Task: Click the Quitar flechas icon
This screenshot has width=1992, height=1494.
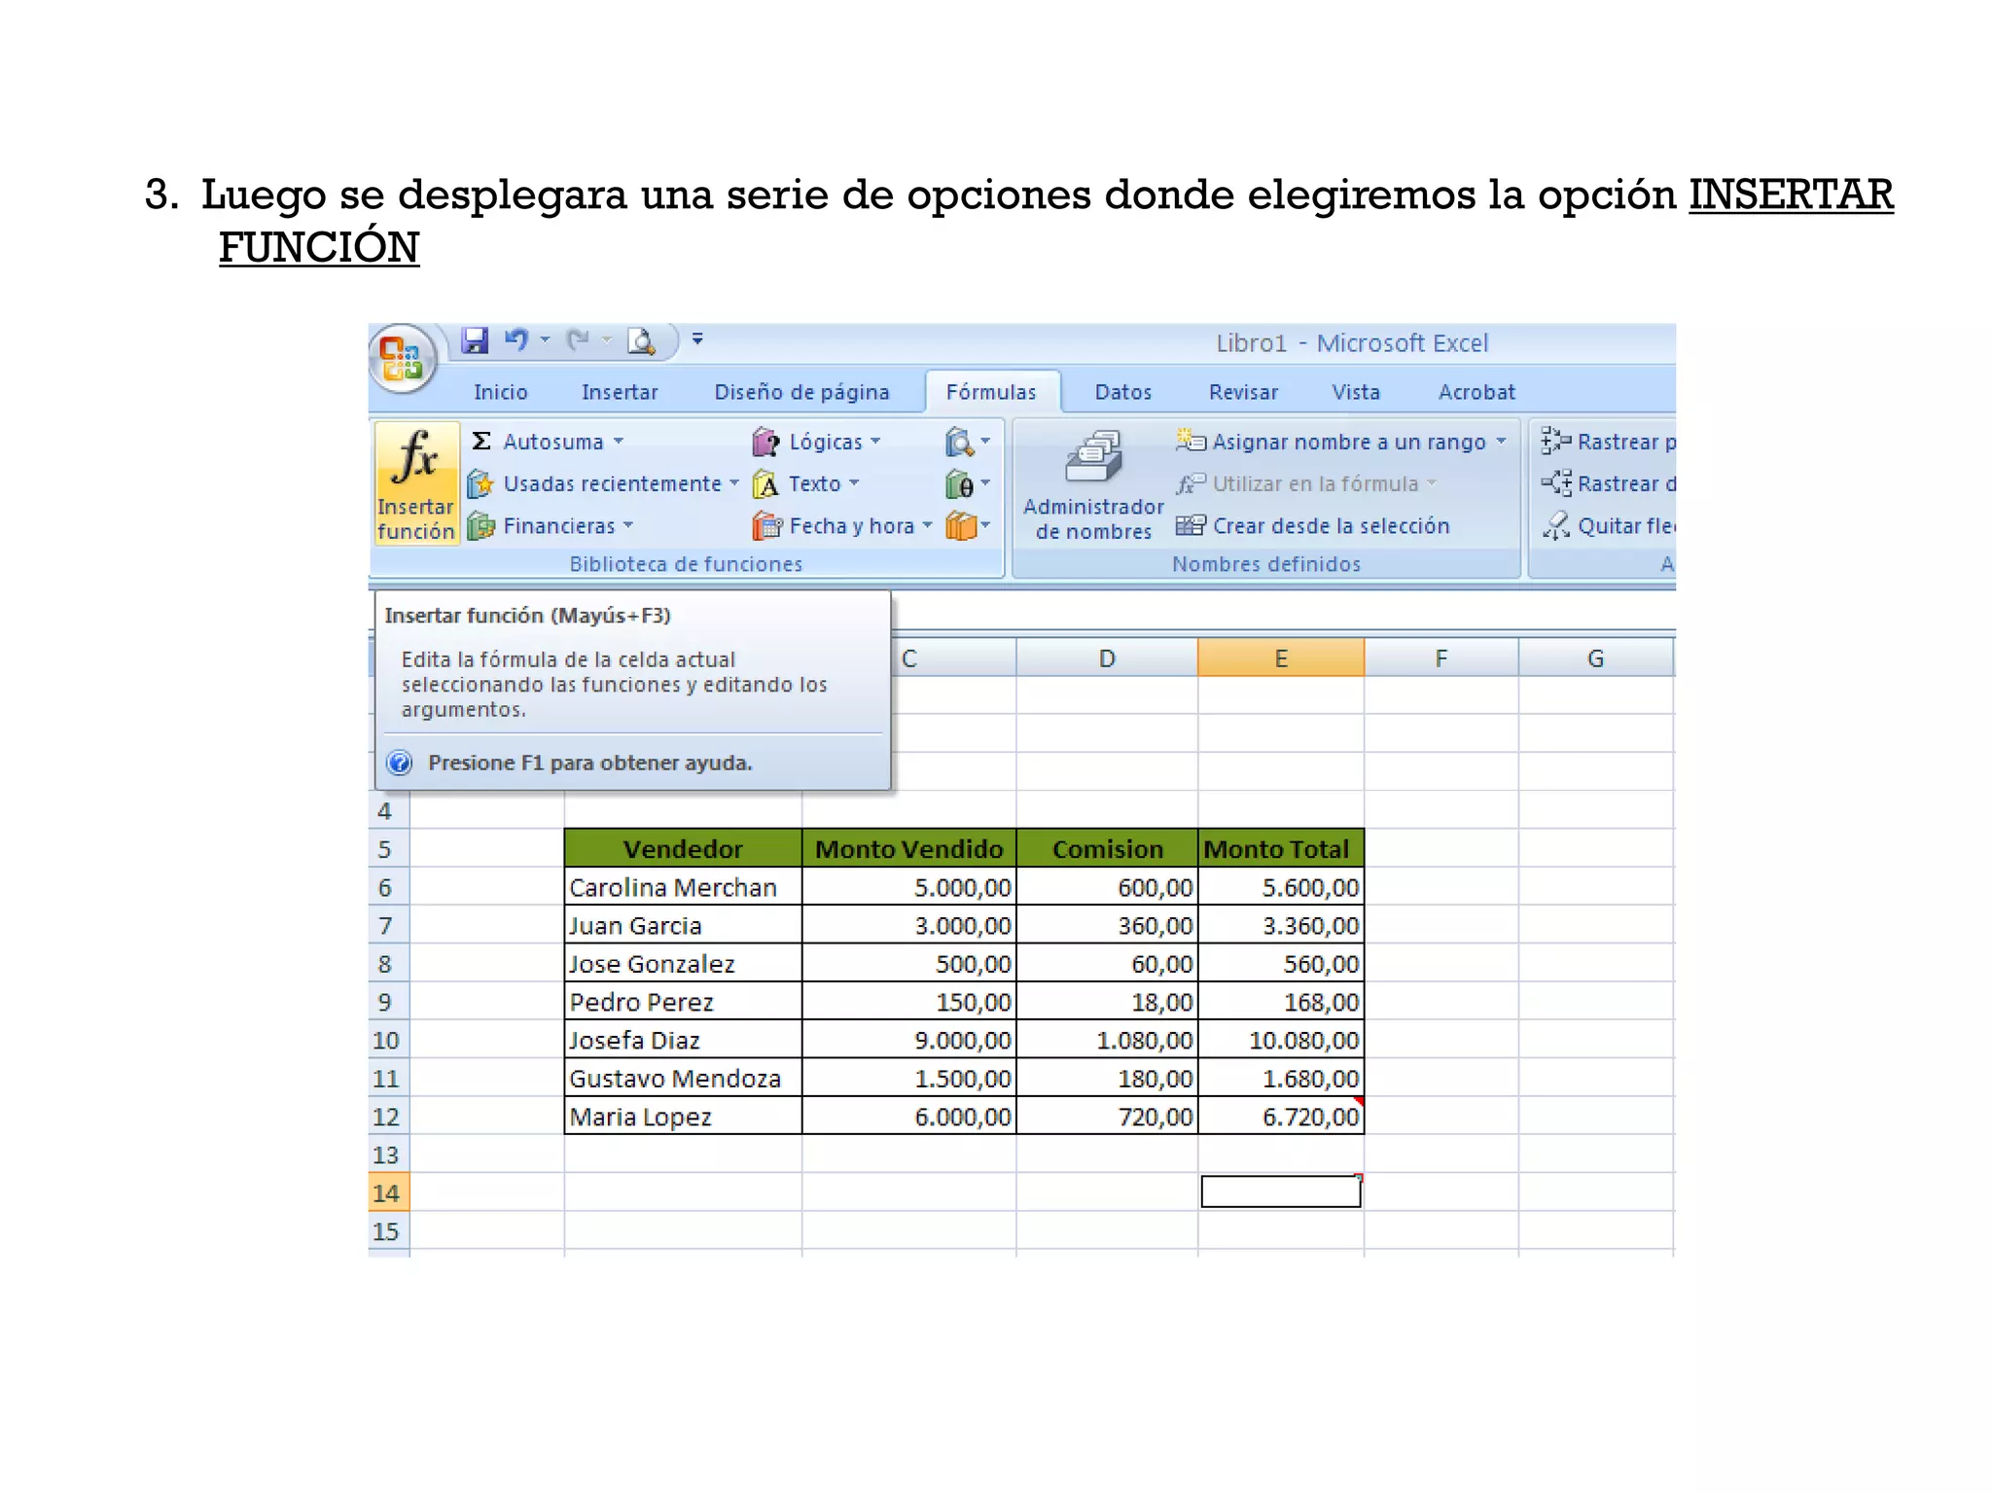Action: coord(1556,526)
